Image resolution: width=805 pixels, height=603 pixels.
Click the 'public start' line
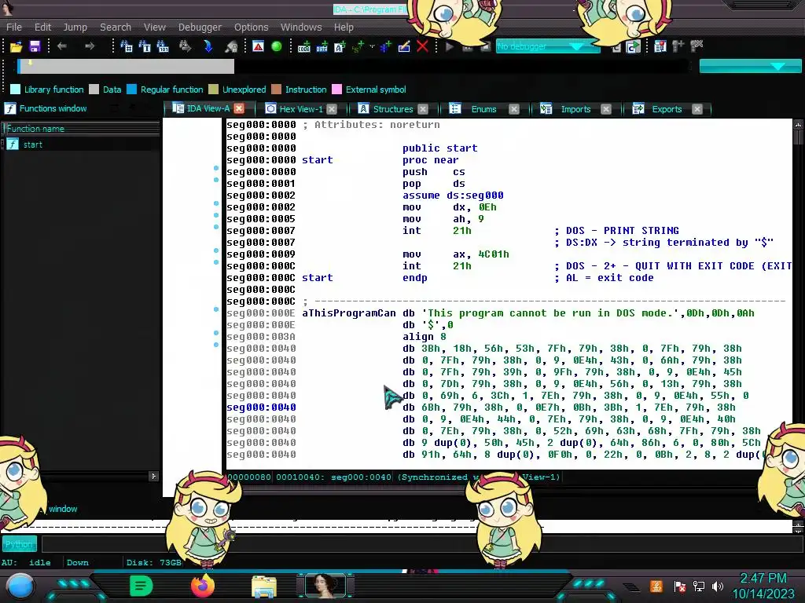coord(440,148)
